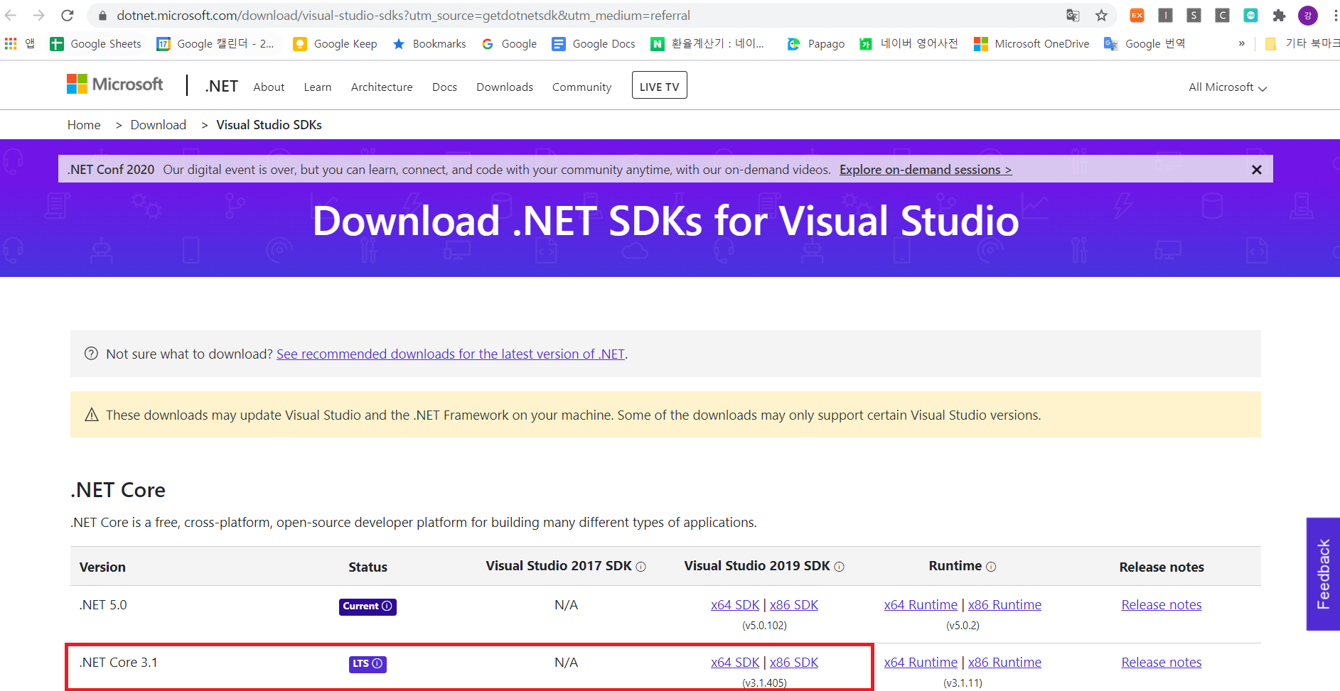This screenshot has height=691, width=1340.
Task: Open the Microsoft OneDrive bookmark
Action: point(1031,43)
